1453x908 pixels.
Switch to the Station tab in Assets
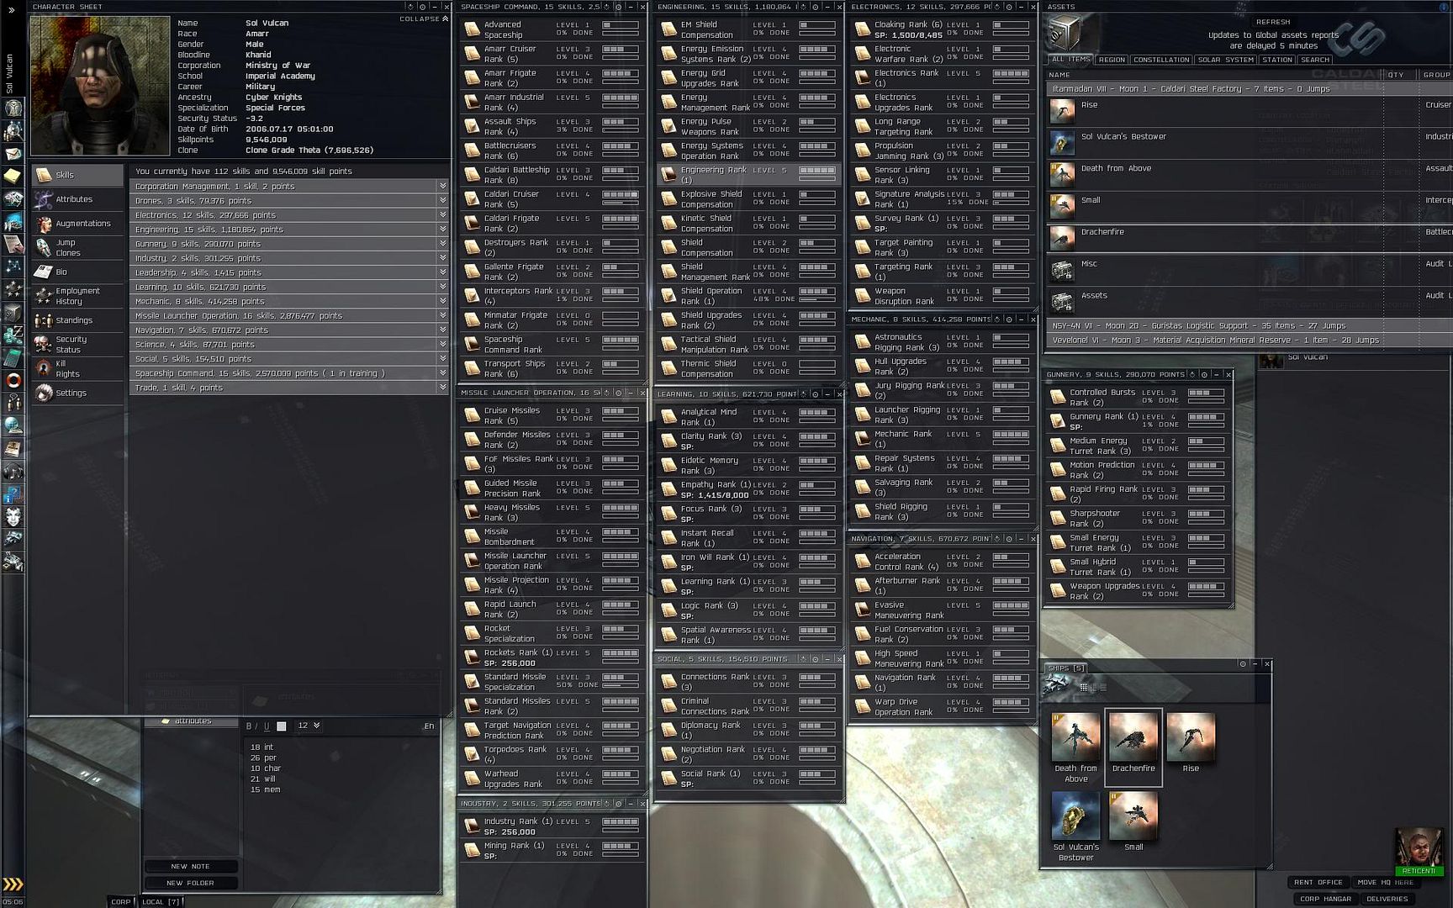(1276, 60)
